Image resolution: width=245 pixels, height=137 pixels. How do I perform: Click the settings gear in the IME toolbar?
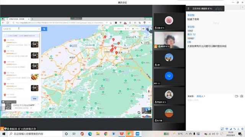[242, 129]
